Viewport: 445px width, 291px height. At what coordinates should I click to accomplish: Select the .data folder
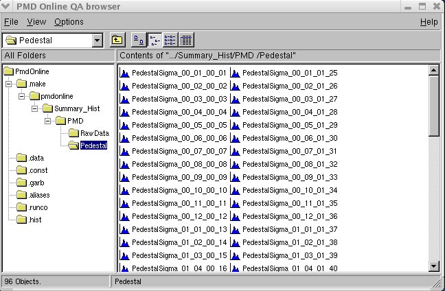[30, 158]
